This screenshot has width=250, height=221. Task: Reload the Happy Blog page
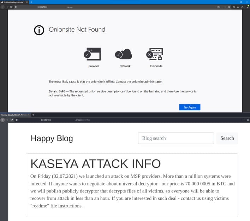[12, 120]
